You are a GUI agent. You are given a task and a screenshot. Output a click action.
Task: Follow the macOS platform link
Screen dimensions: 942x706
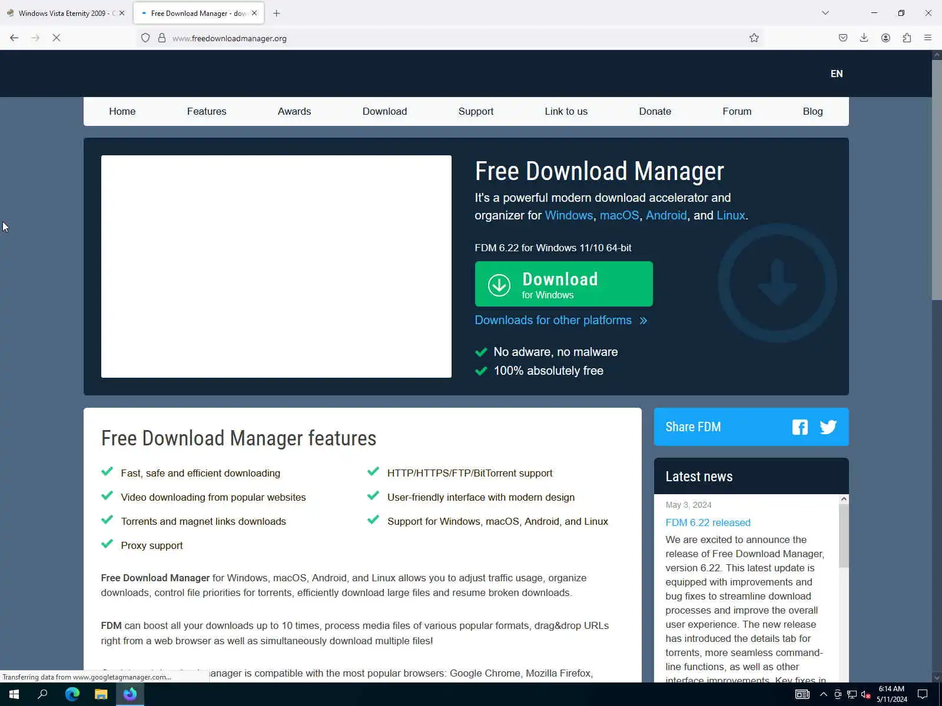coord(619,215)
